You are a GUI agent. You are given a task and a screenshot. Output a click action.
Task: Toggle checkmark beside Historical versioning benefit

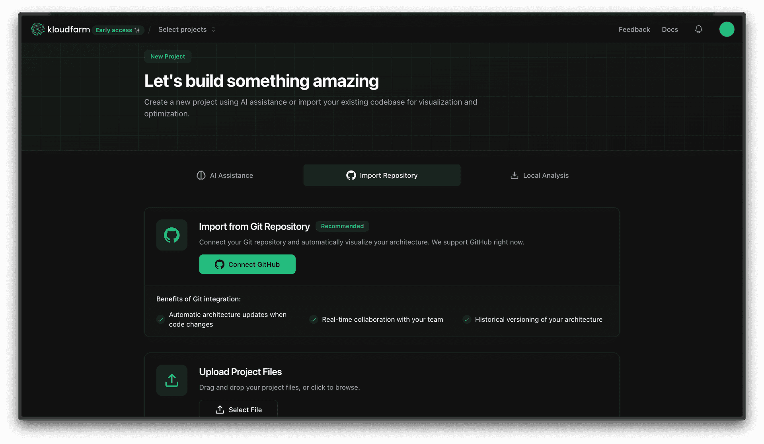point(466,319)
